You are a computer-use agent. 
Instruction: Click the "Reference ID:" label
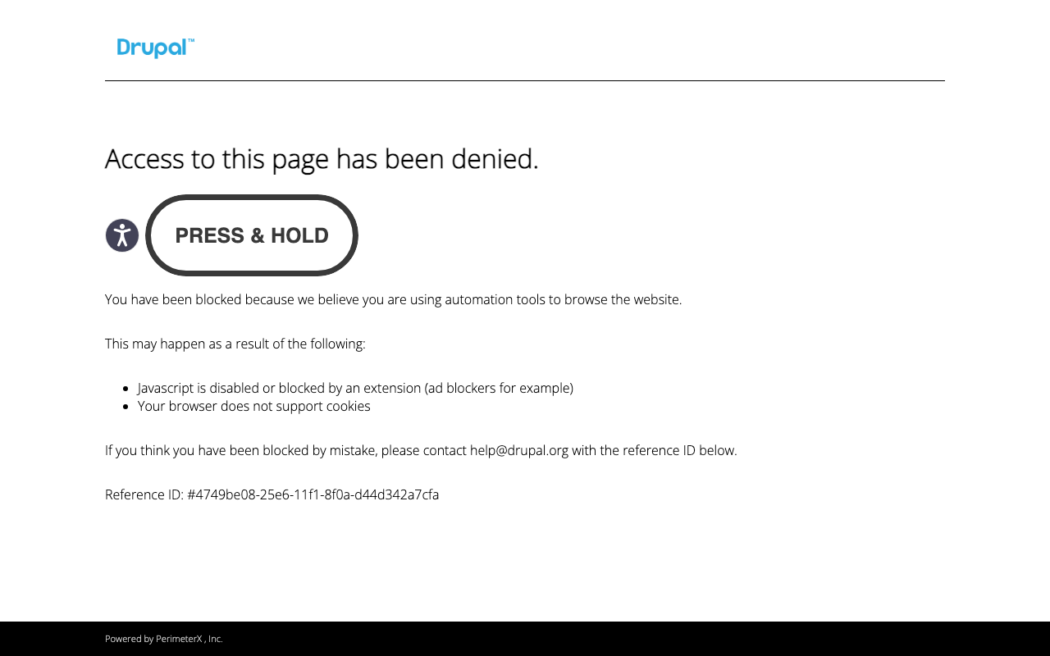144,494
